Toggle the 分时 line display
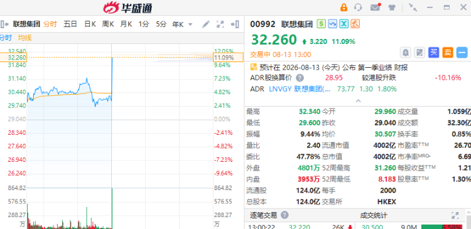This screenshot has height=229, width=471. pos(6,38)
